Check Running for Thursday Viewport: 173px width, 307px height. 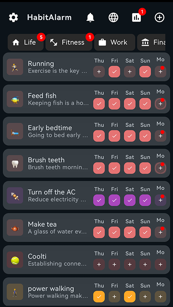[99, 72]
